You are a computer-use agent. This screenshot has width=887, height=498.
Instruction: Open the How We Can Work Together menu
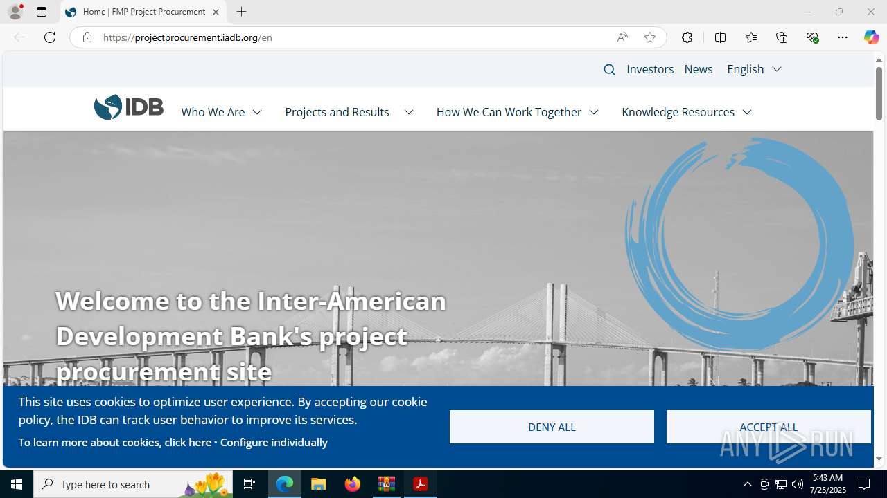(509, 112)
